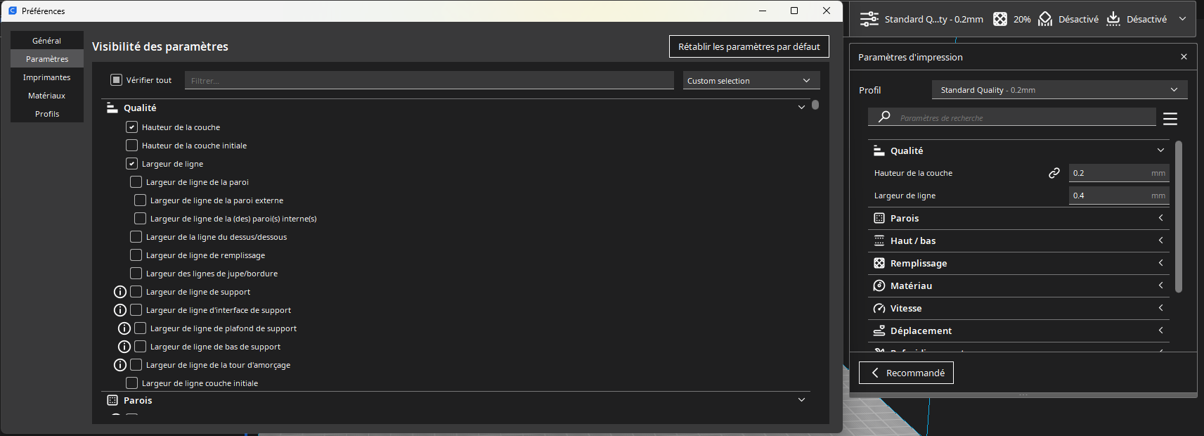Open hamburger menu beside settings search
Image resolution: width=1204 pixels, height=436 pixels.
1170,119
